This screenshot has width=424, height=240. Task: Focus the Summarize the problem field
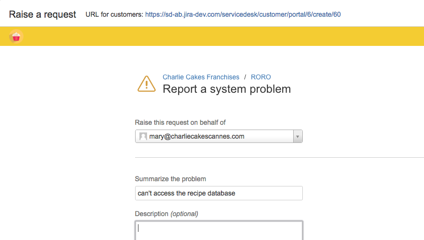219,193
